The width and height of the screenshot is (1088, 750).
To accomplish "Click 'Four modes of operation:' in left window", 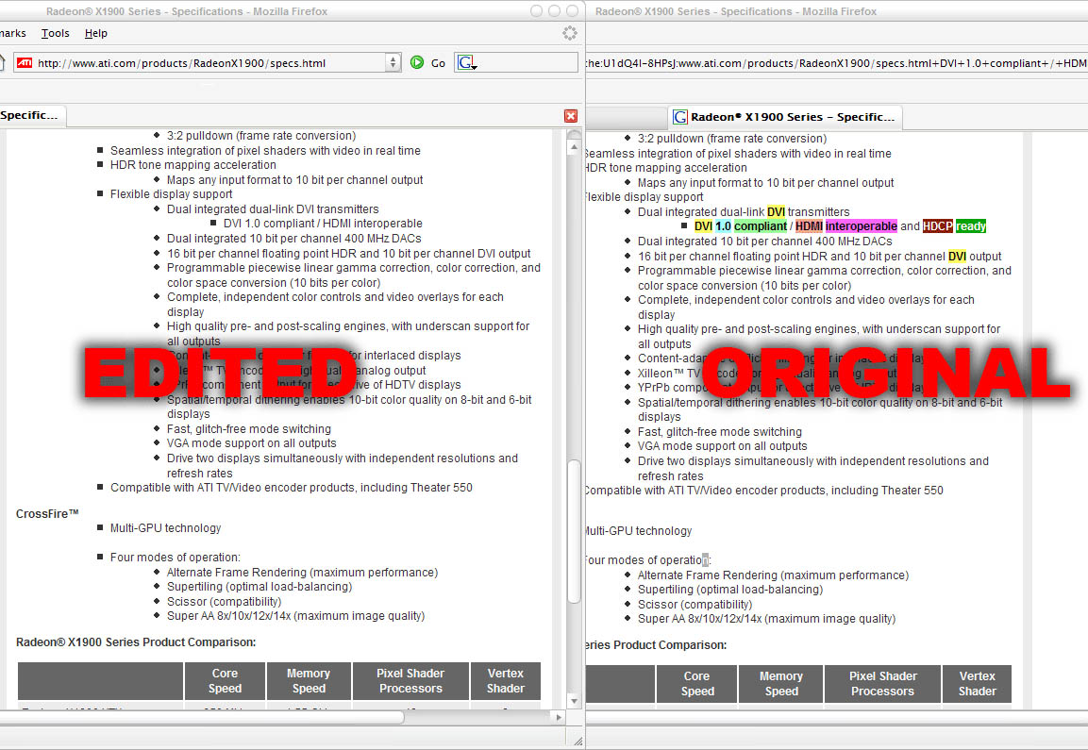I will click(x=176, y=558).
